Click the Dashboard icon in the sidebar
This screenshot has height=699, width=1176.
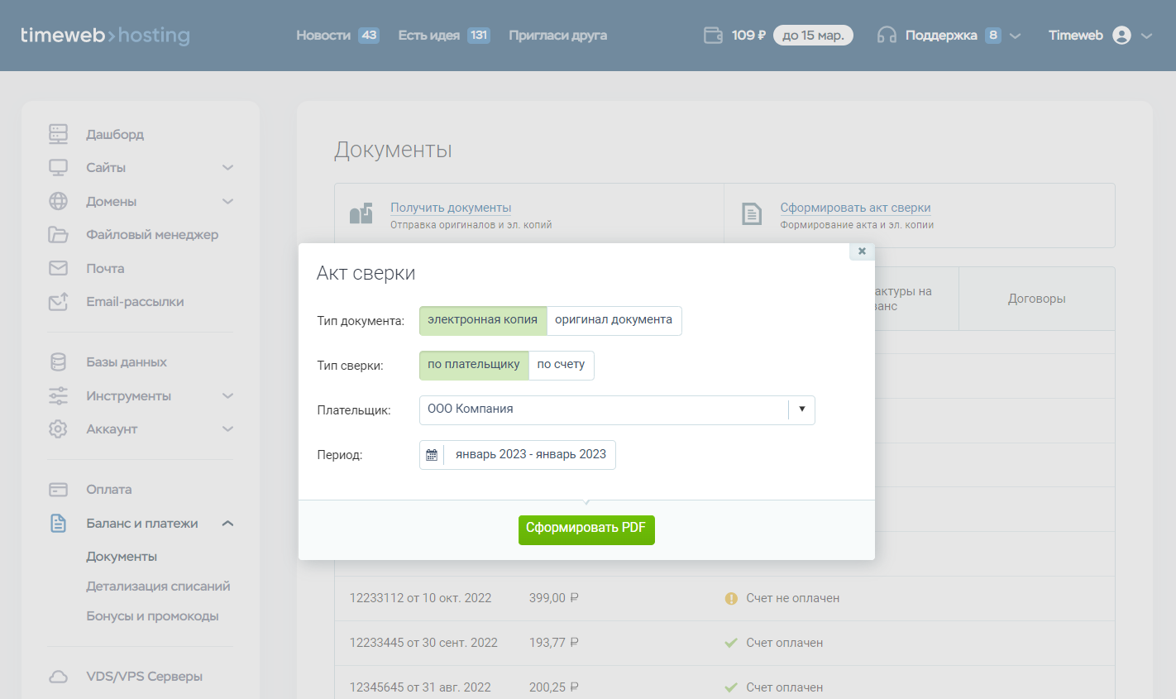pos(58,134)
